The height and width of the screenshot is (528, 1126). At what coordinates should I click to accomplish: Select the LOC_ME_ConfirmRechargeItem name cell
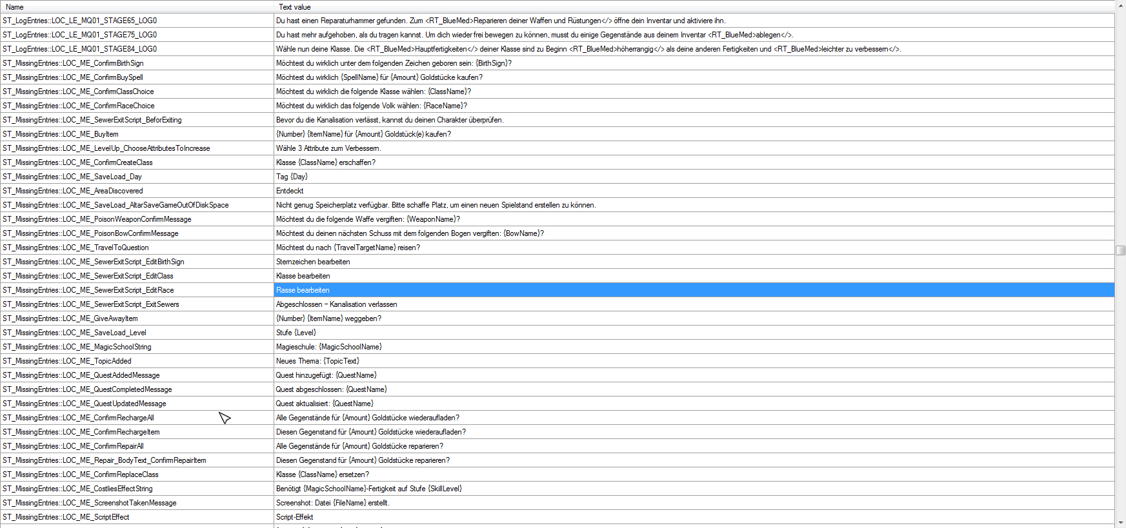(x=137, y=432)
